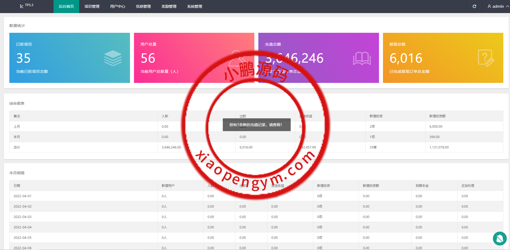Open the 信息管理 menu

click(x=143, y=6)
